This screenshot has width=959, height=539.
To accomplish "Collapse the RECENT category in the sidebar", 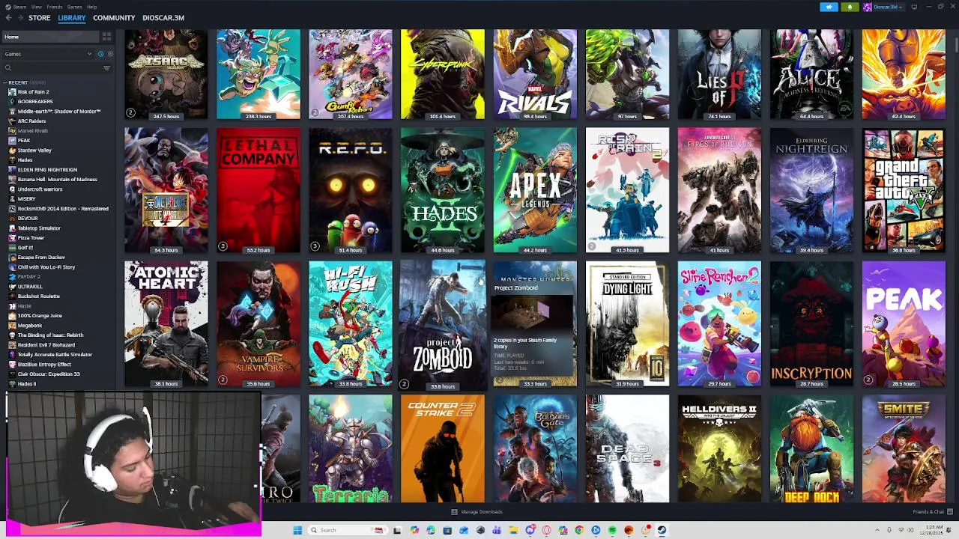I will [5, 82].
